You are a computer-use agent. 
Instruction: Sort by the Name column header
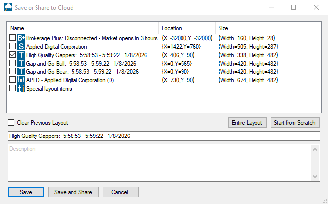pos(83,28)
